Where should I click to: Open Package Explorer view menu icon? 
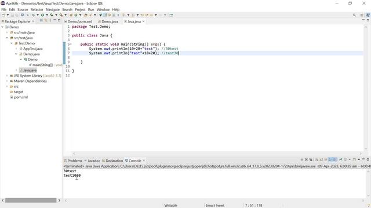pyautogui.click(x=50, y=21)
